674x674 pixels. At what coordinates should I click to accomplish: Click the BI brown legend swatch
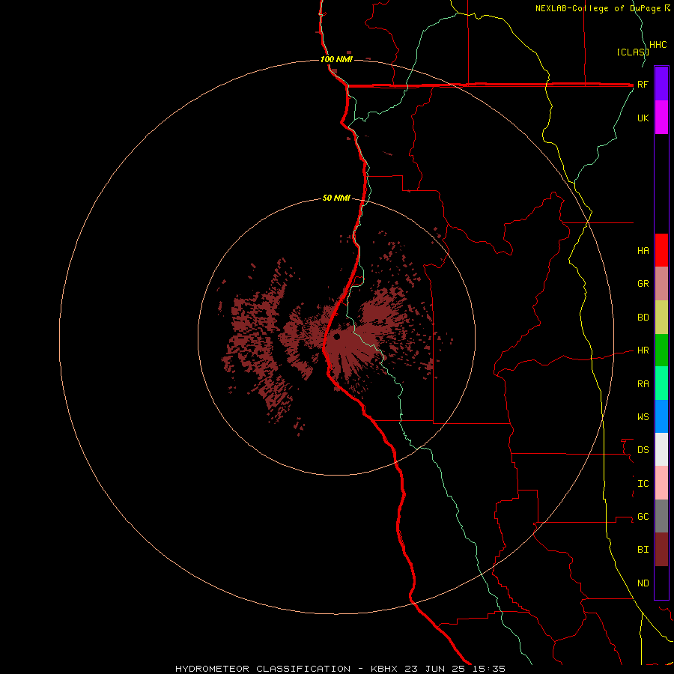pos(661,550)
